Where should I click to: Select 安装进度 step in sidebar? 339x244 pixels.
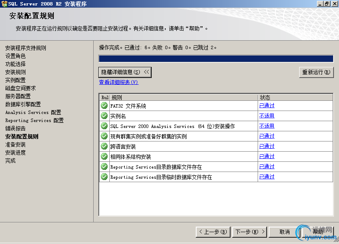[15, 152]
